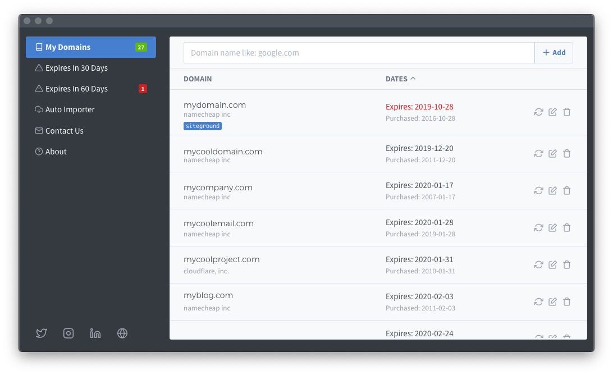
Task: Click Purchased: 2016-10-28 text
Action: [x=420, y=118]
